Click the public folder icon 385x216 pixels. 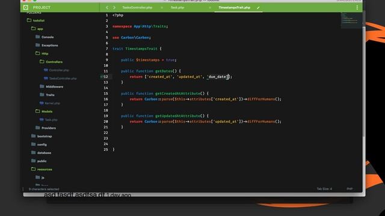[x=34, y=161]
